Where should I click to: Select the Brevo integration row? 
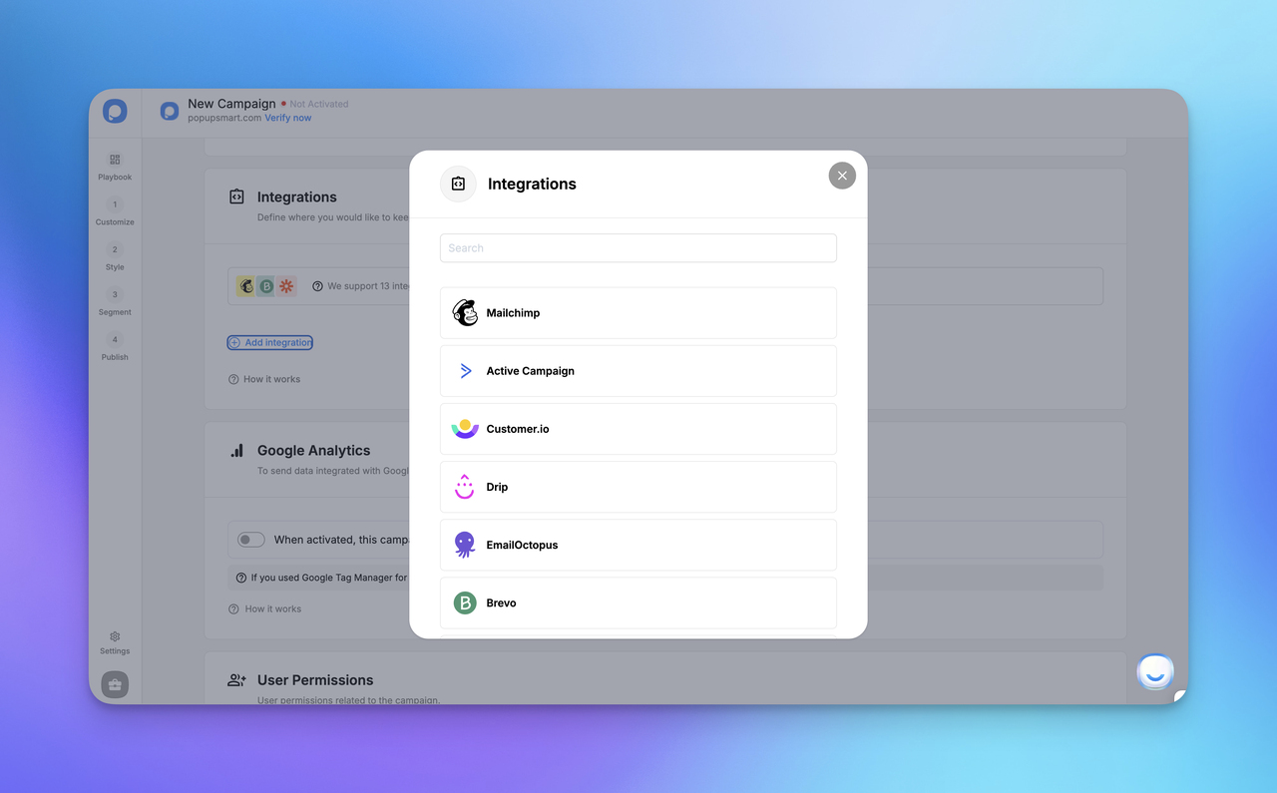pyautogui.click(x=638, y=602)
